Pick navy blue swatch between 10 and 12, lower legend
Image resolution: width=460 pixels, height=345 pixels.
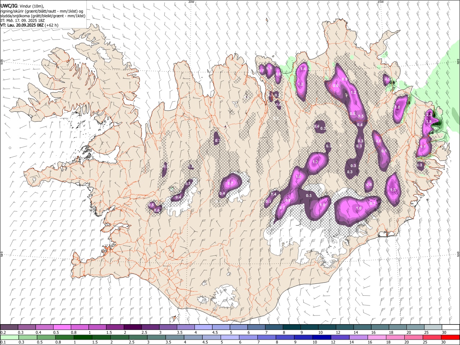[x=321, y=337]
